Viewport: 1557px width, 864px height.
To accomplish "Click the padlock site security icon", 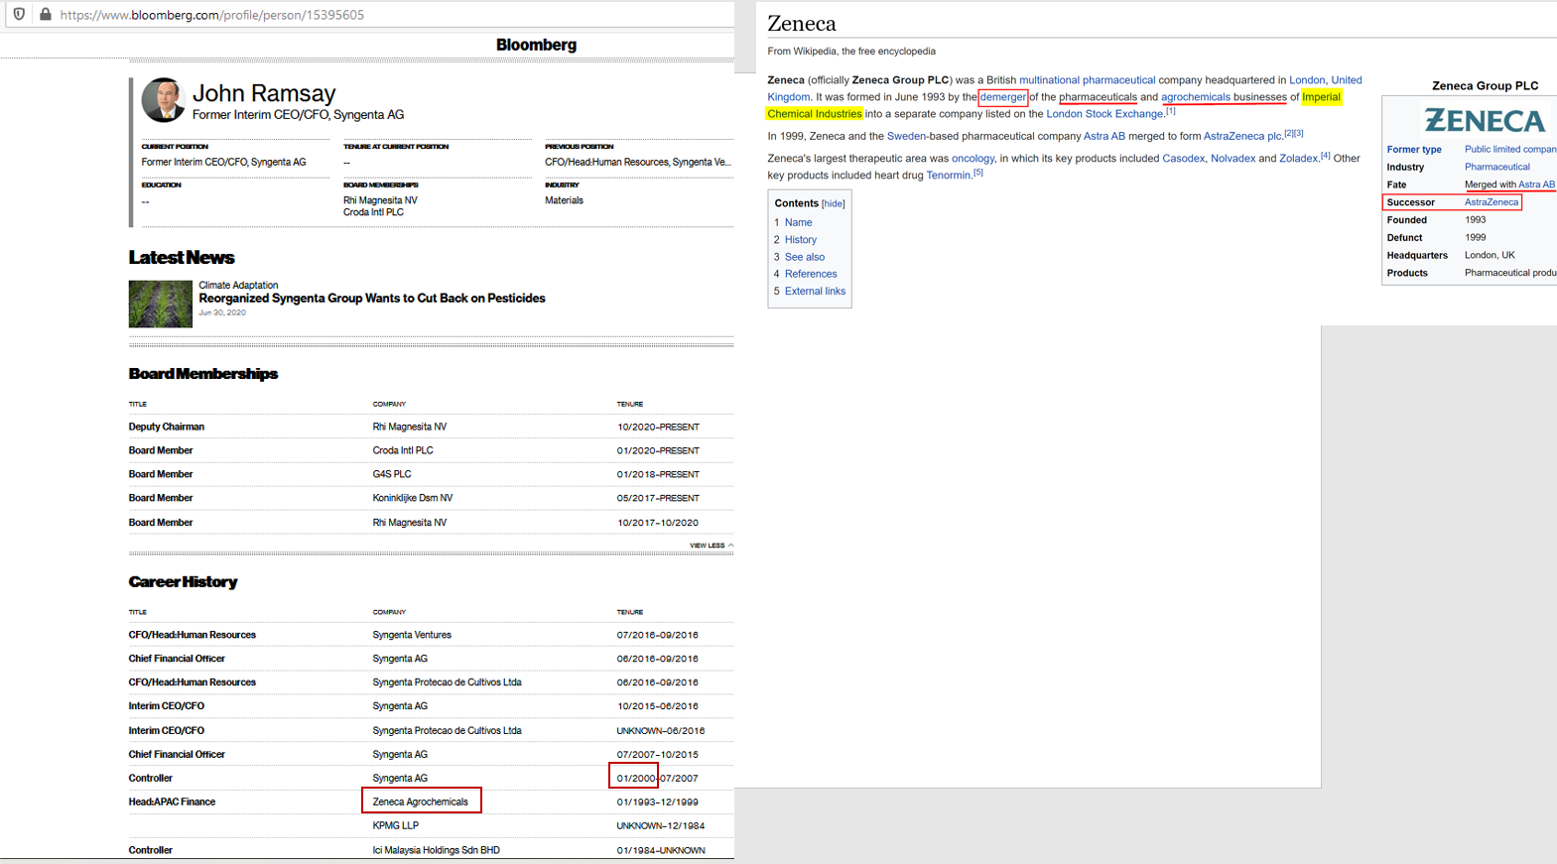I will point(45,15).
